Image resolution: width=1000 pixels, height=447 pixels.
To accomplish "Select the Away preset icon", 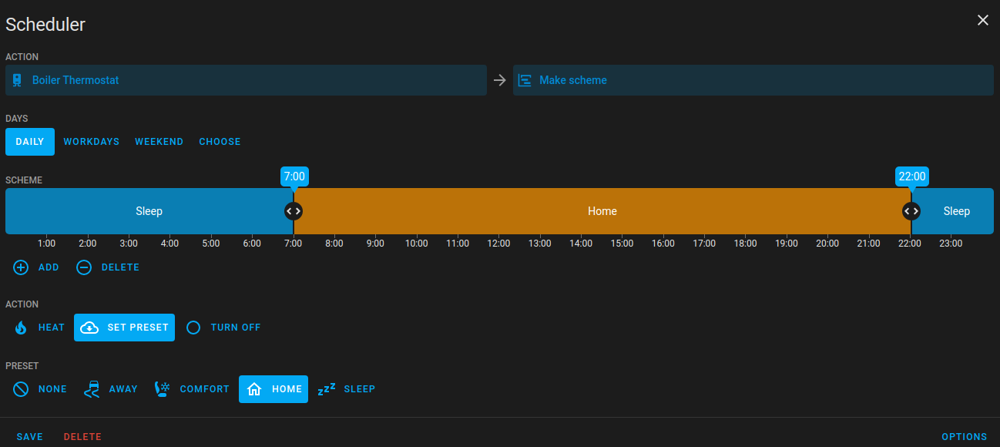I will click(x=92, y=389).
